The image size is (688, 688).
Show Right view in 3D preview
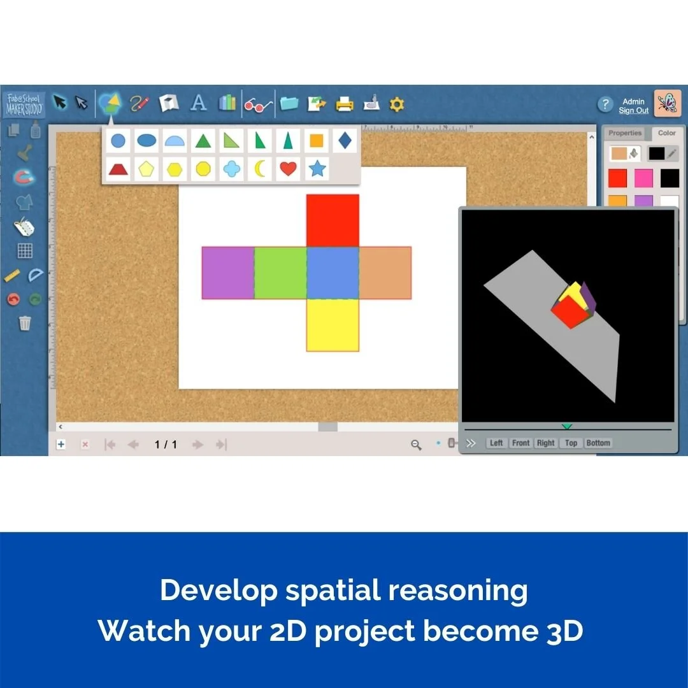546,443
